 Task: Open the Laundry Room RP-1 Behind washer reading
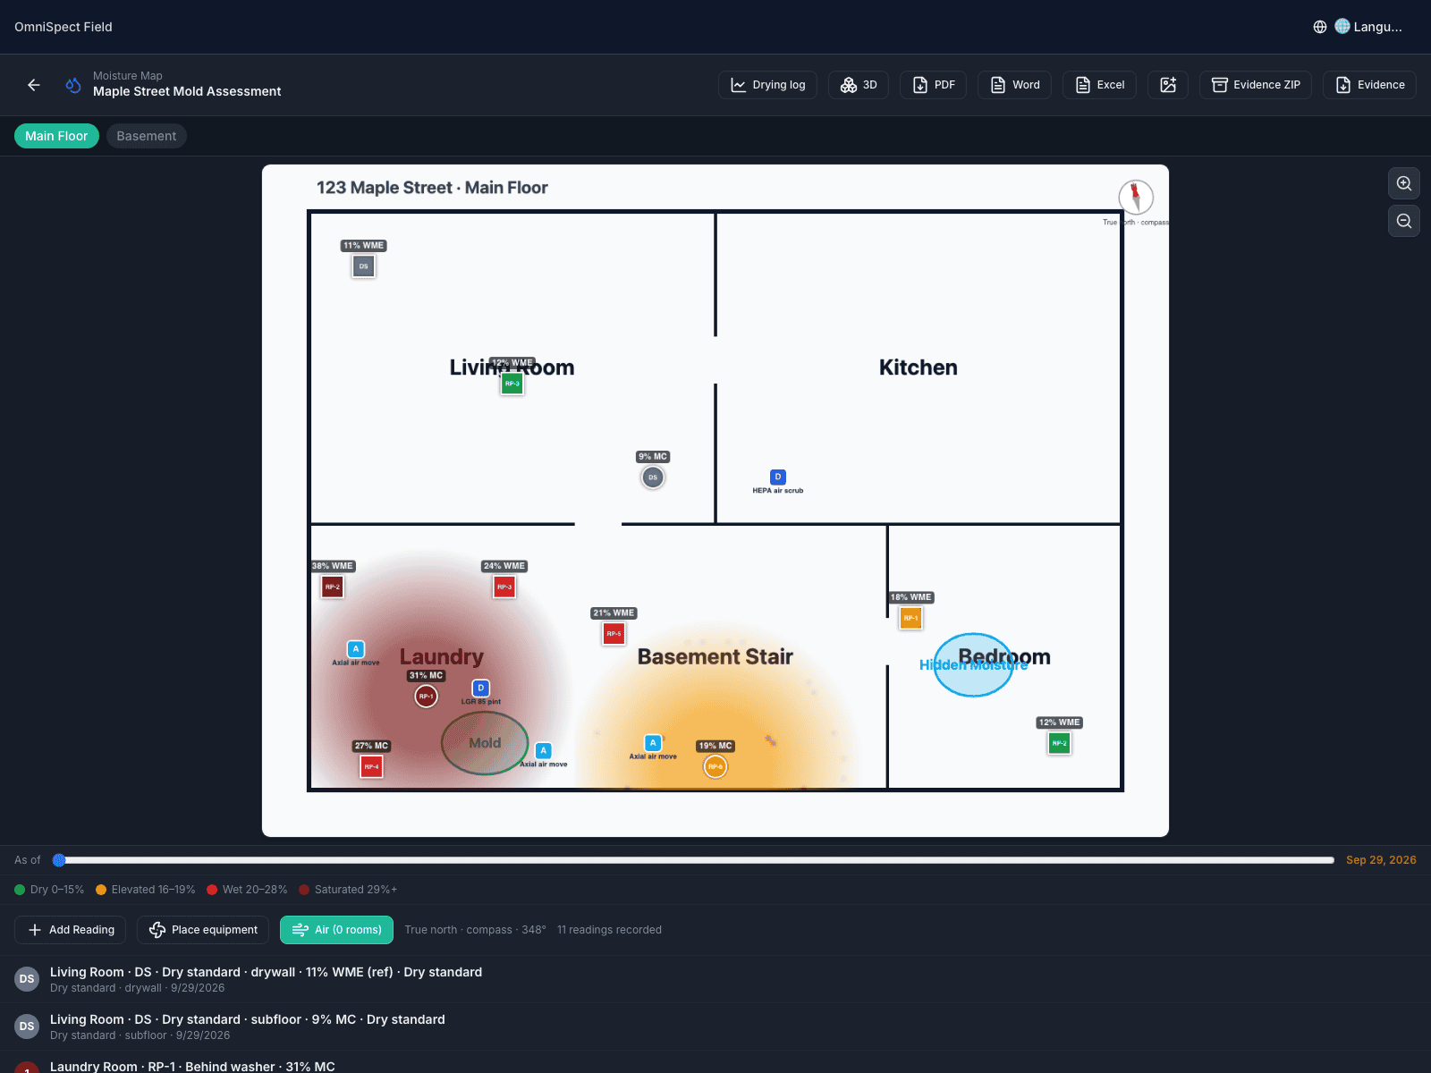(x=715, y=1064)
